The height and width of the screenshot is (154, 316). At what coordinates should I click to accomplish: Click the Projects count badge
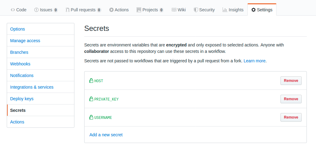[161, 10]
